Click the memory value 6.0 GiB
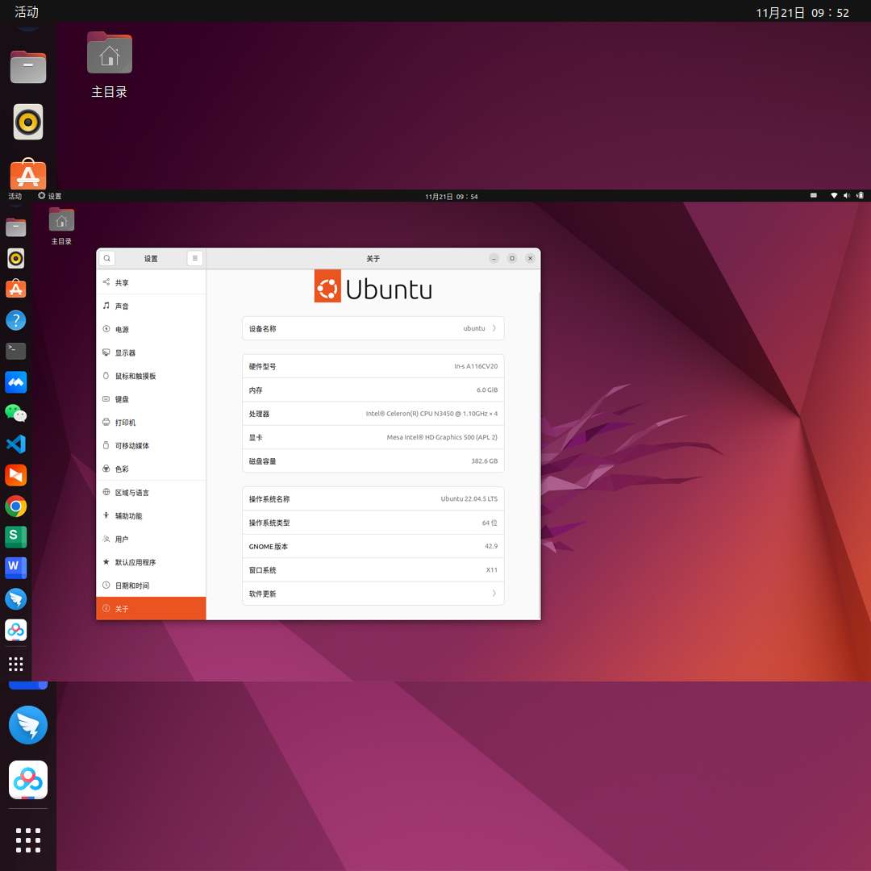This screenshot has width=871, height=871. (486, 390)
